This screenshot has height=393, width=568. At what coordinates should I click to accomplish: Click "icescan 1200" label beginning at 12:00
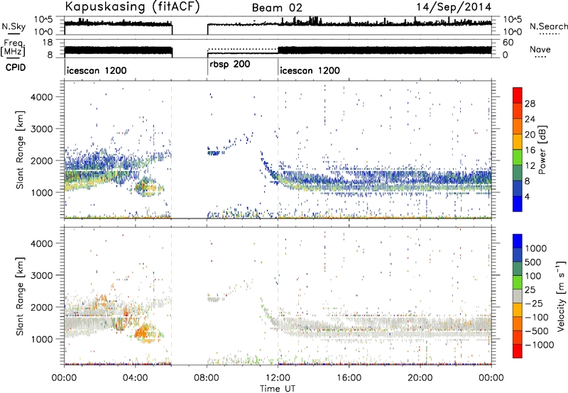tap(310, 70)
